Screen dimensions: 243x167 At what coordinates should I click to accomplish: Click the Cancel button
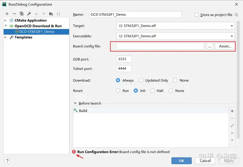coord(205,161)
